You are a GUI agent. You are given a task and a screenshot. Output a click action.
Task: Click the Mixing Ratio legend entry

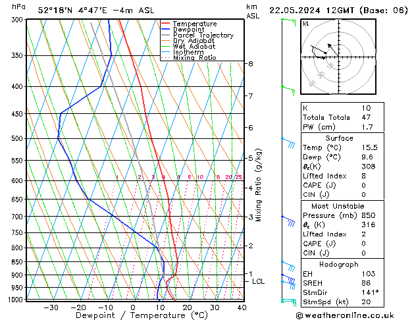point(189,57)
